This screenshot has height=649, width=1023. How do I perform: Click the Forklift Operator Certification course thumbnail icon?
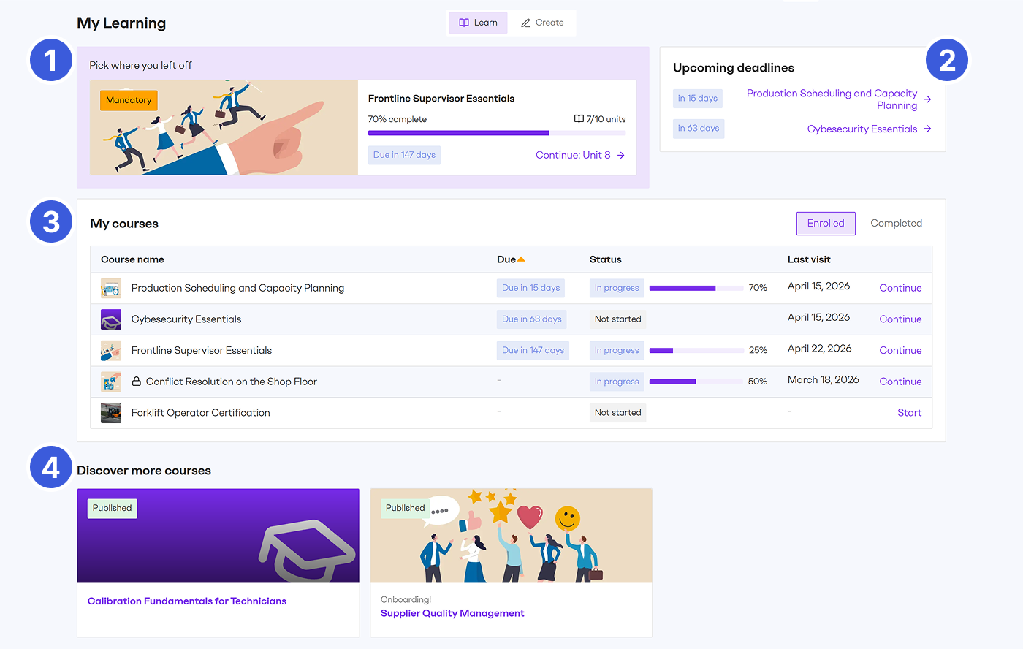111,413
